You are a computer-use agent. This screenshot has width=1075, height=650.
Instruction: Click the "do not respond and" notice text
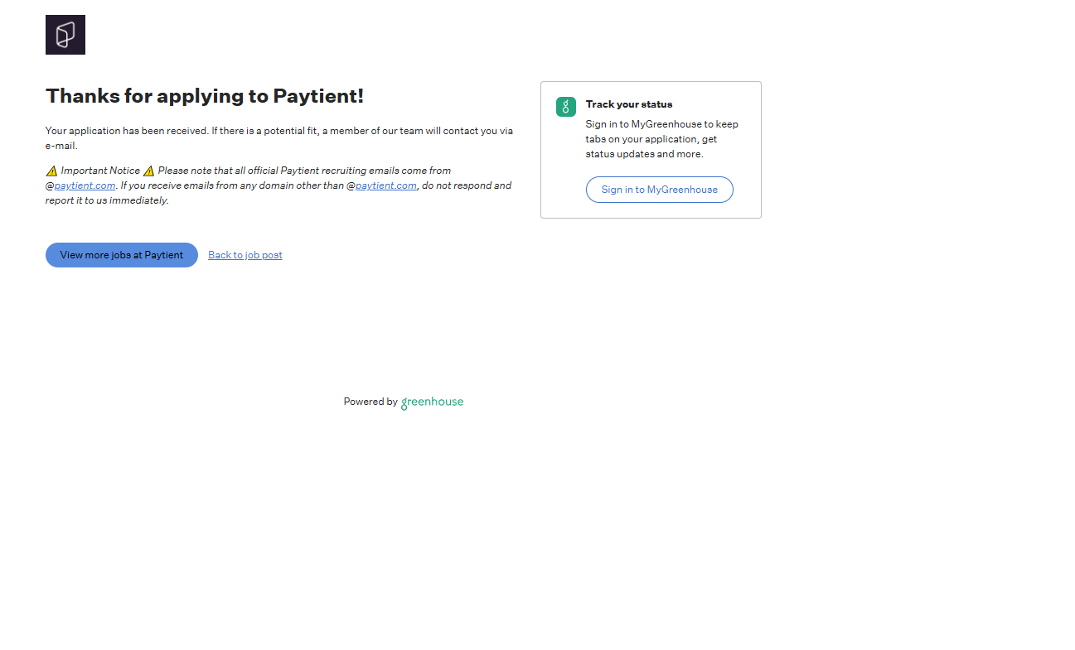pos(467,185)
